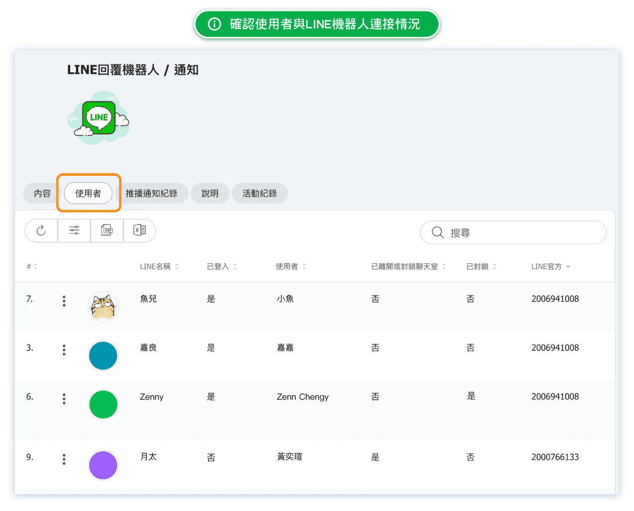Click the cat avatar thumbnail for 魚兒
The height and width of the screenshot is (511, 634).
tap(103, 307)
